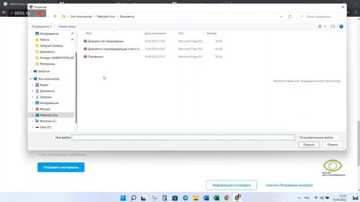
Task: Show hidden system tray icons
Action: pos(299,198)
